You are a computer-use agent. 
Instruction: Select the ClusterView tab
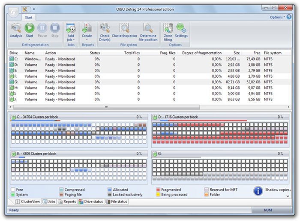(28, 201)
